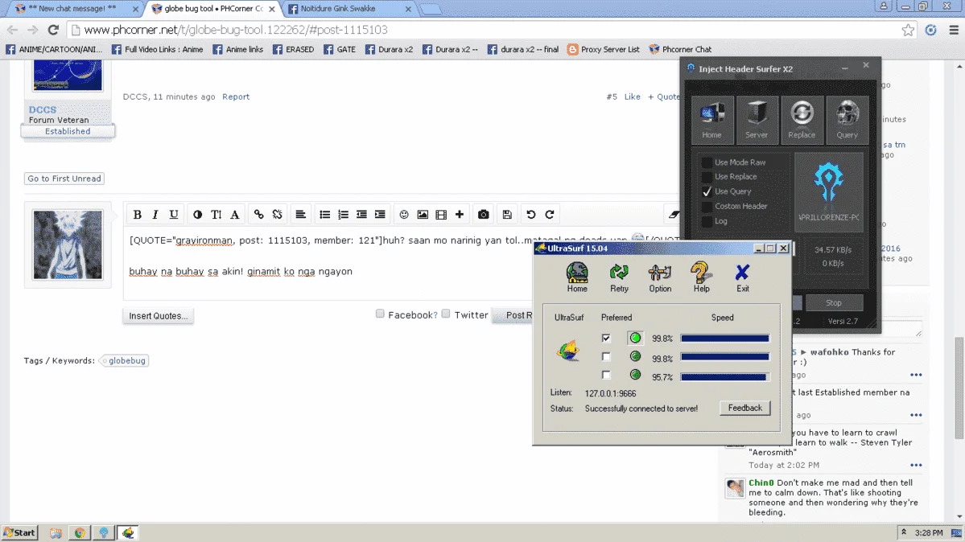Enable Costom Header checkbox
Screen dimensions: 965x542
tap(707, 206)
